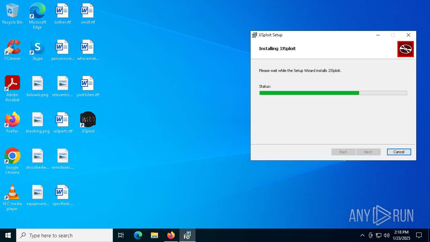The height and width of the screenshot is (242, 430).
Task: Open Skype desktop shortcut
Action: tap(37, 50)
